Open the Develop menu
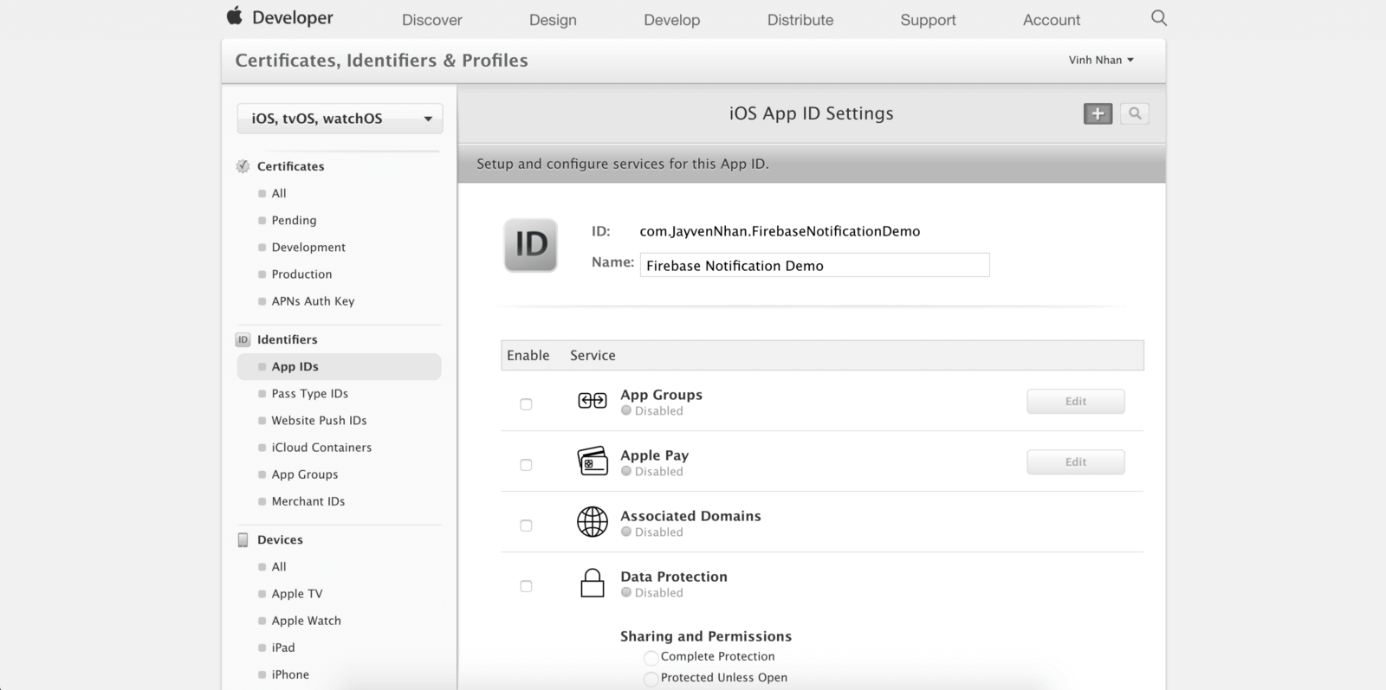This screenshot has width=1386, height=690. [x=671, y=20]
